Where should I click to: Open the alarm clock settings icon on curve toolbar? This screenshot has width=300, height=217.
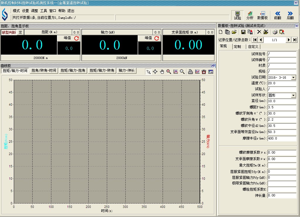tap(204, 71)
